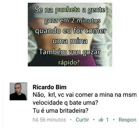Click the quando eu for comer line

coord(71,31)
